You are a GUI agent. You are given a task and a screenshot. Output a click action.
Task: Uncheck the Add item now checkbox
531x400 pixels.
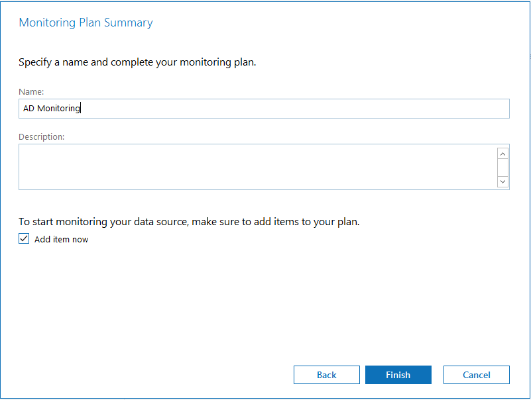pyautogui.click(x=24, y=239)
